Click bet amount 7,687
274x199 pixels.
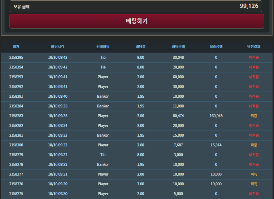click(178, 145)
